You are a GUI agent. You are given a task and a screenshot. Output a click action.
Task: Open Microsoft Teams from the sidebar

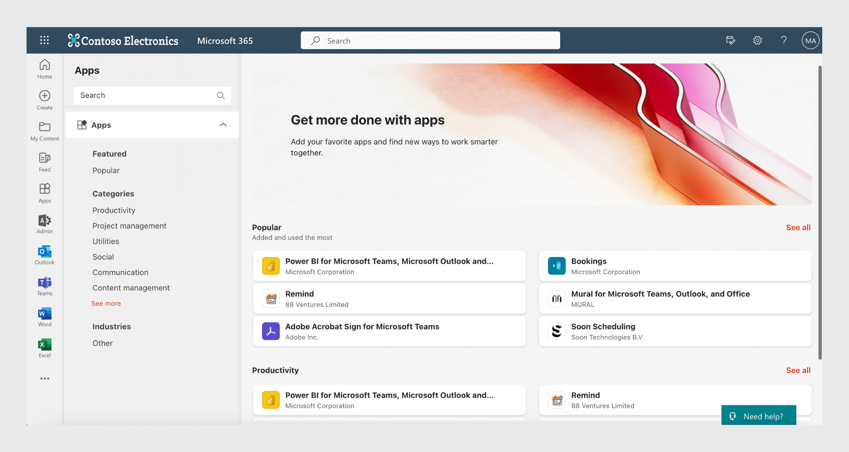(44, 285)
